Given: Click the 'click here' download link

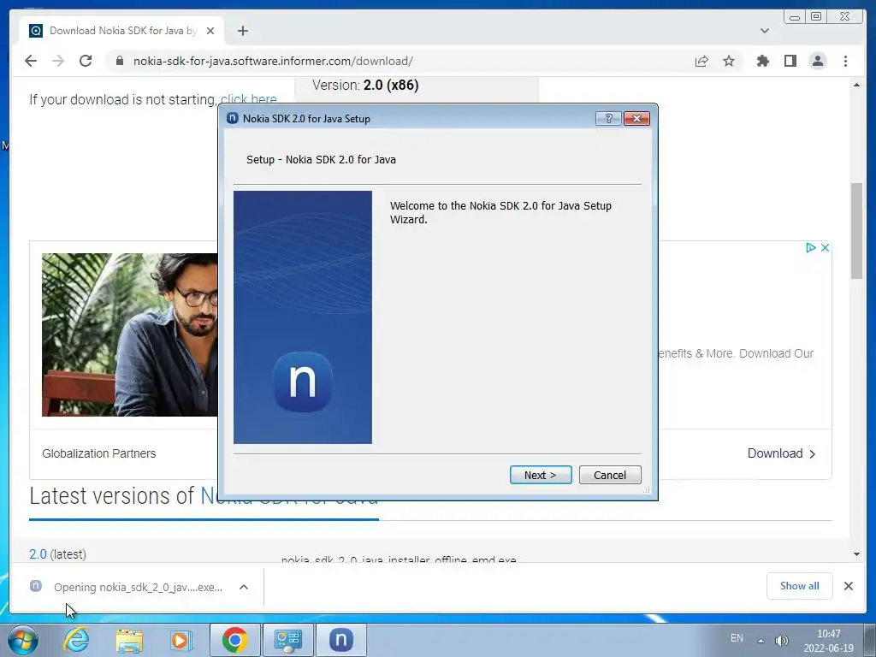Looking at the screenshot, I should click(x=249, y=99).
